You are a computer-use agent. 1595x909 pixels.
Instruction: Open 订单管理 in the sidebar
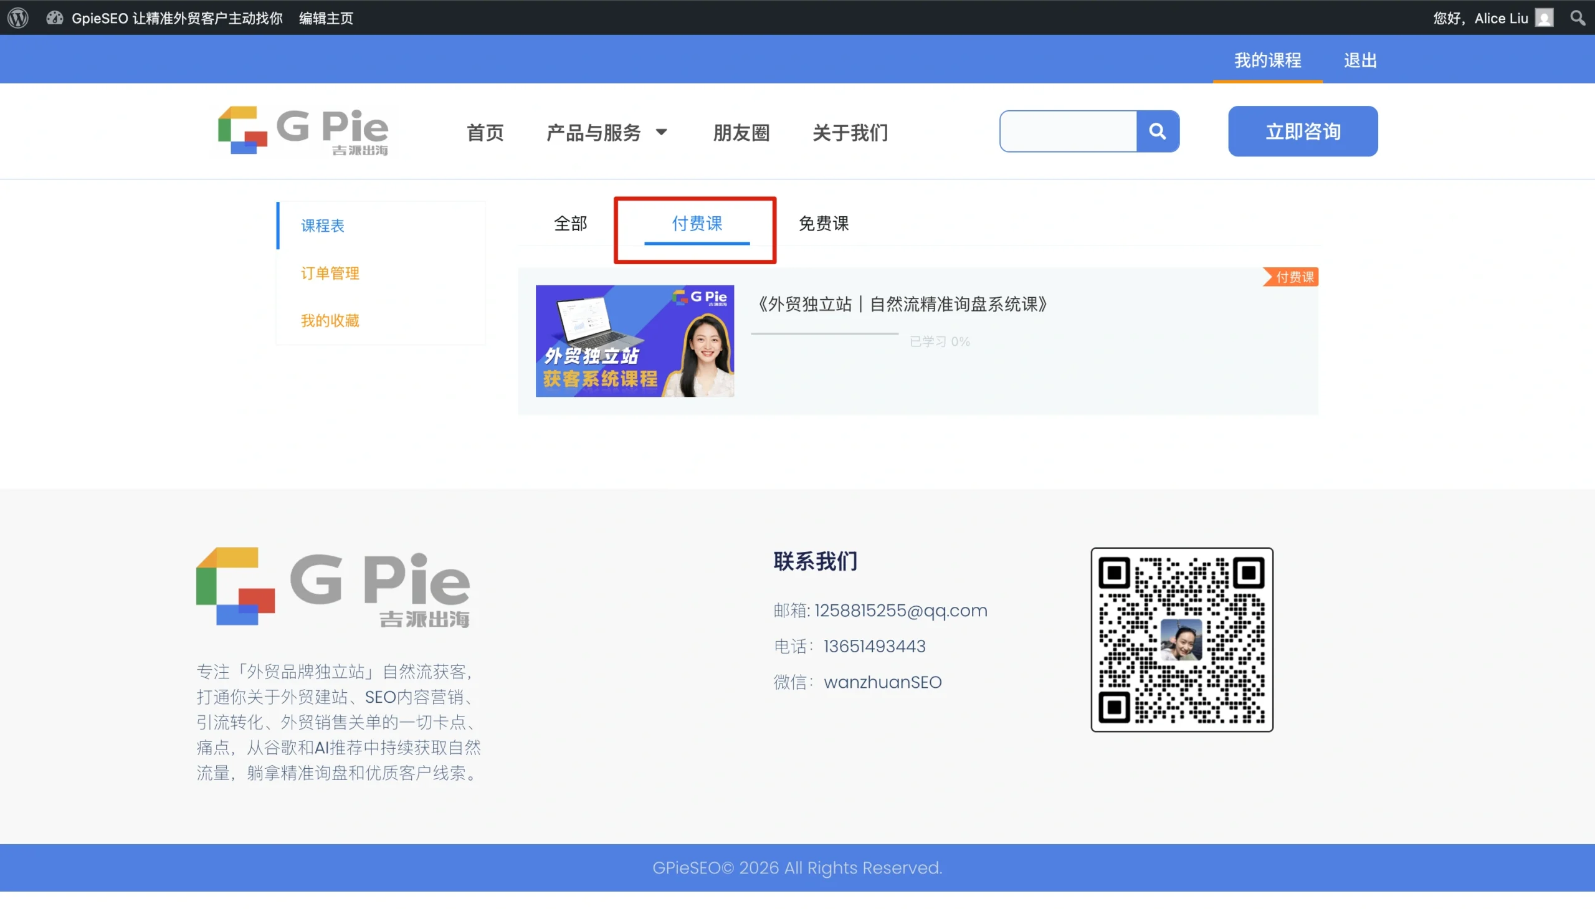click(330, 273)
